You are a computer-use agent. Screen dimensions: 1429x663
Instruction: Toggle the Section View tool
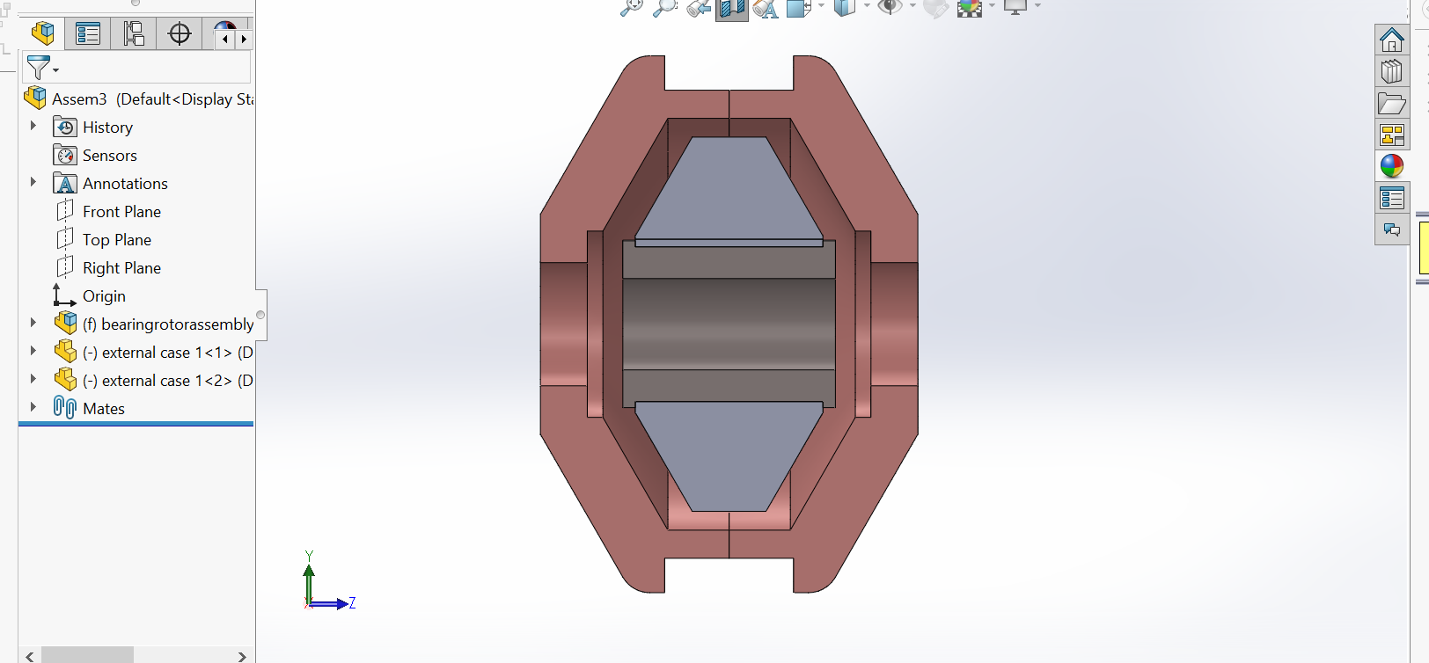[731, 9]
